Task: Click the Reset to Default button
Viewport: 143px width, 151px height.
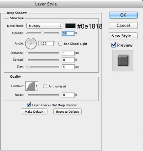Action: (68, 111)
